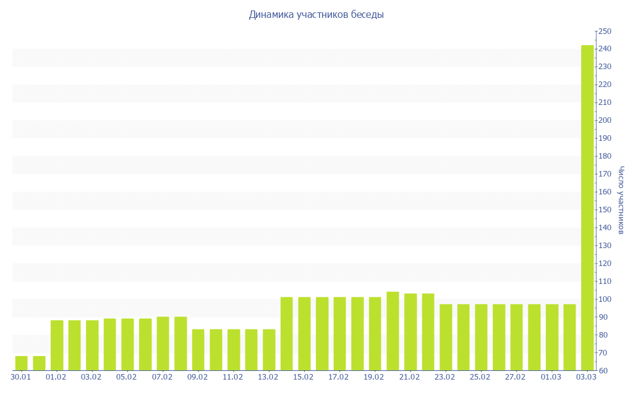Viewport: 633px width, 395px height.
Task: Click the bar above the 07.02 label
Action: (163, 343)
